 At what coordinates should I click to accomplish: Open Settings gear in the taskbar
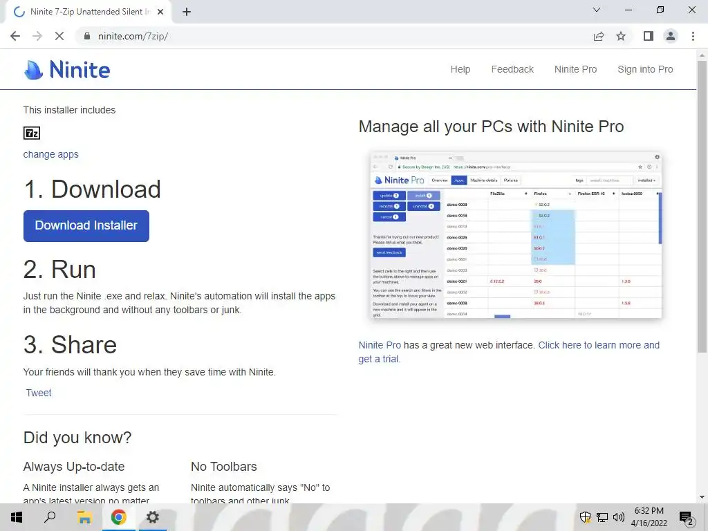coord(153,517)
